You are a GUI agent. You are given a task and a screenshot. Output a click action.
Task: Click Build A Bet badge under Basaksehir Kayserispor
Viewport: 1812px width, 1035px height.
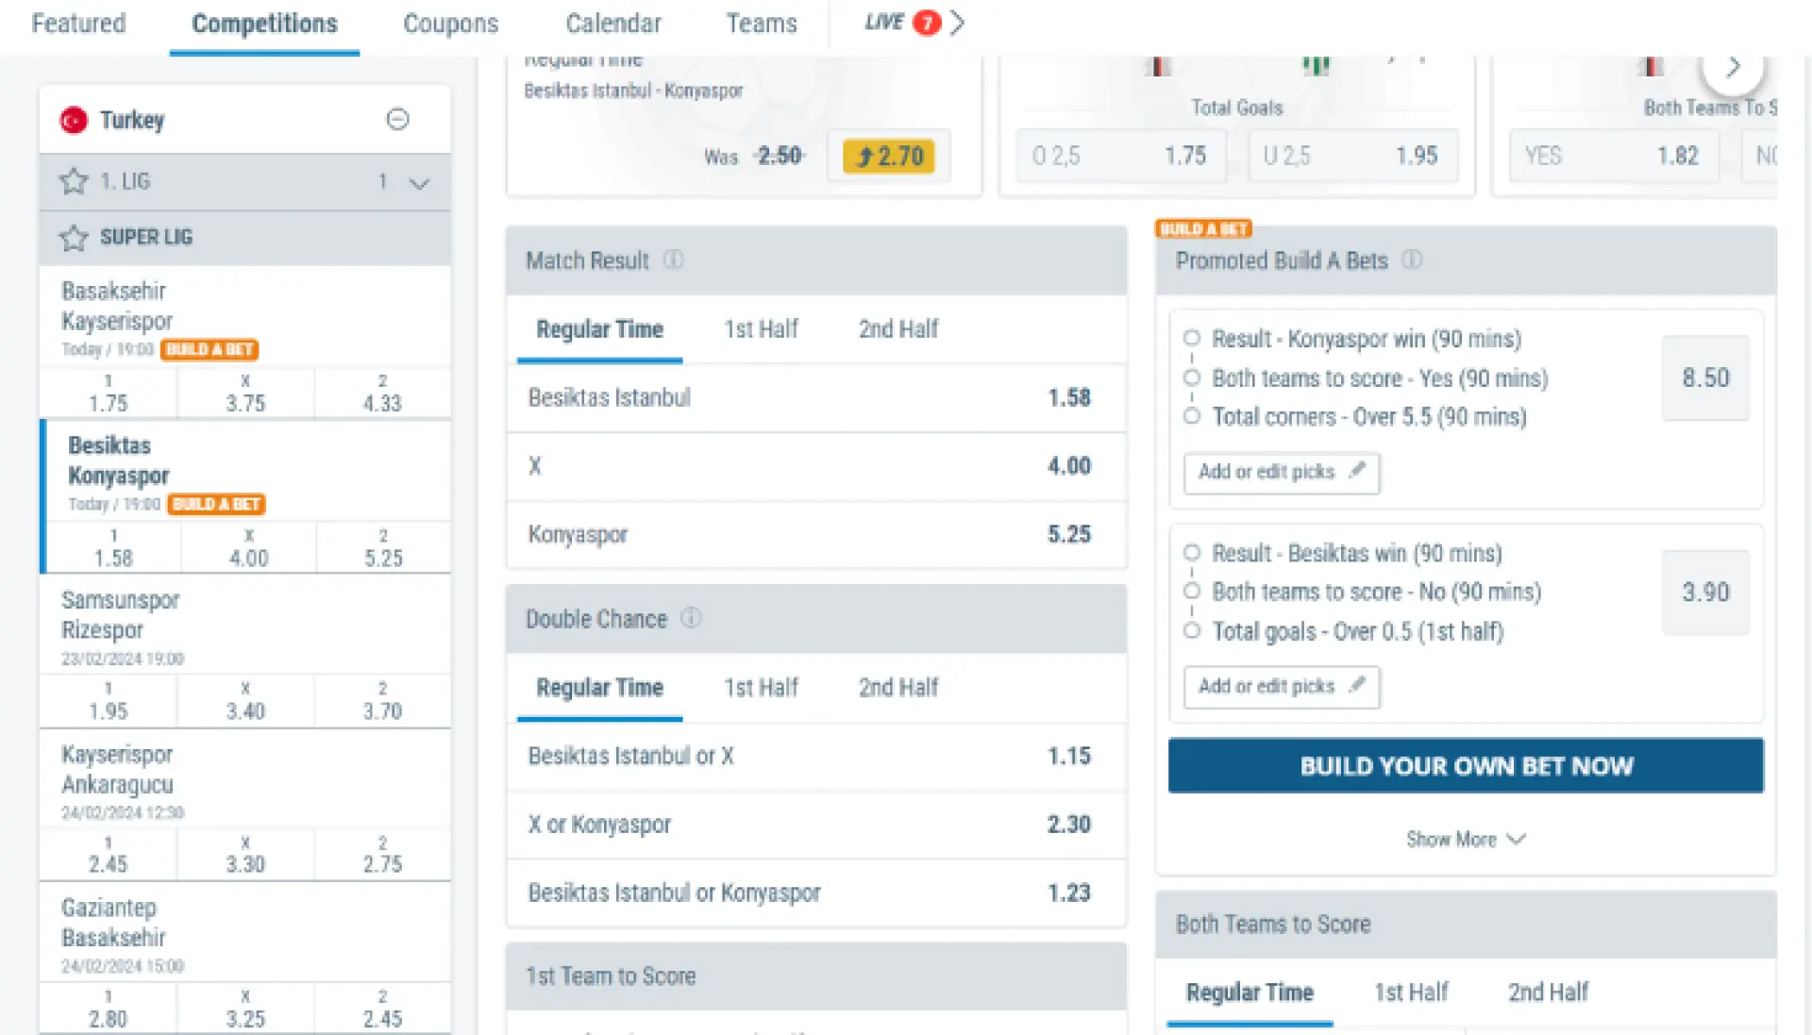[x=210, y=349]
